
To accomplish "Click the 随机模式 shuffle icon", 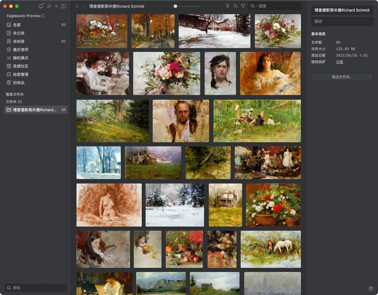I will 9,58.
